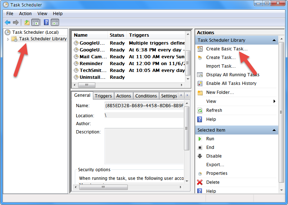Click the Help icon under Refresh
Screen dimensions: 288x205
coord(200,119)
